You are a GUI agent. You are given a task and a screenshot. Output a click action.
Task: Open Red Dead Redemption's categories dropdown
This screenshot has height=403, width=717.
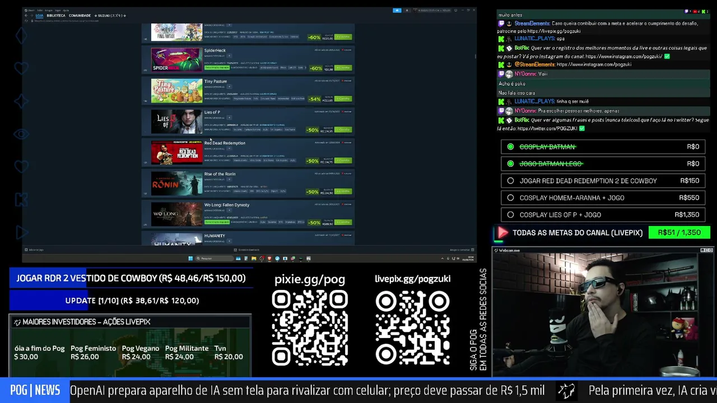pyautogui.click(x=229, y=148)
